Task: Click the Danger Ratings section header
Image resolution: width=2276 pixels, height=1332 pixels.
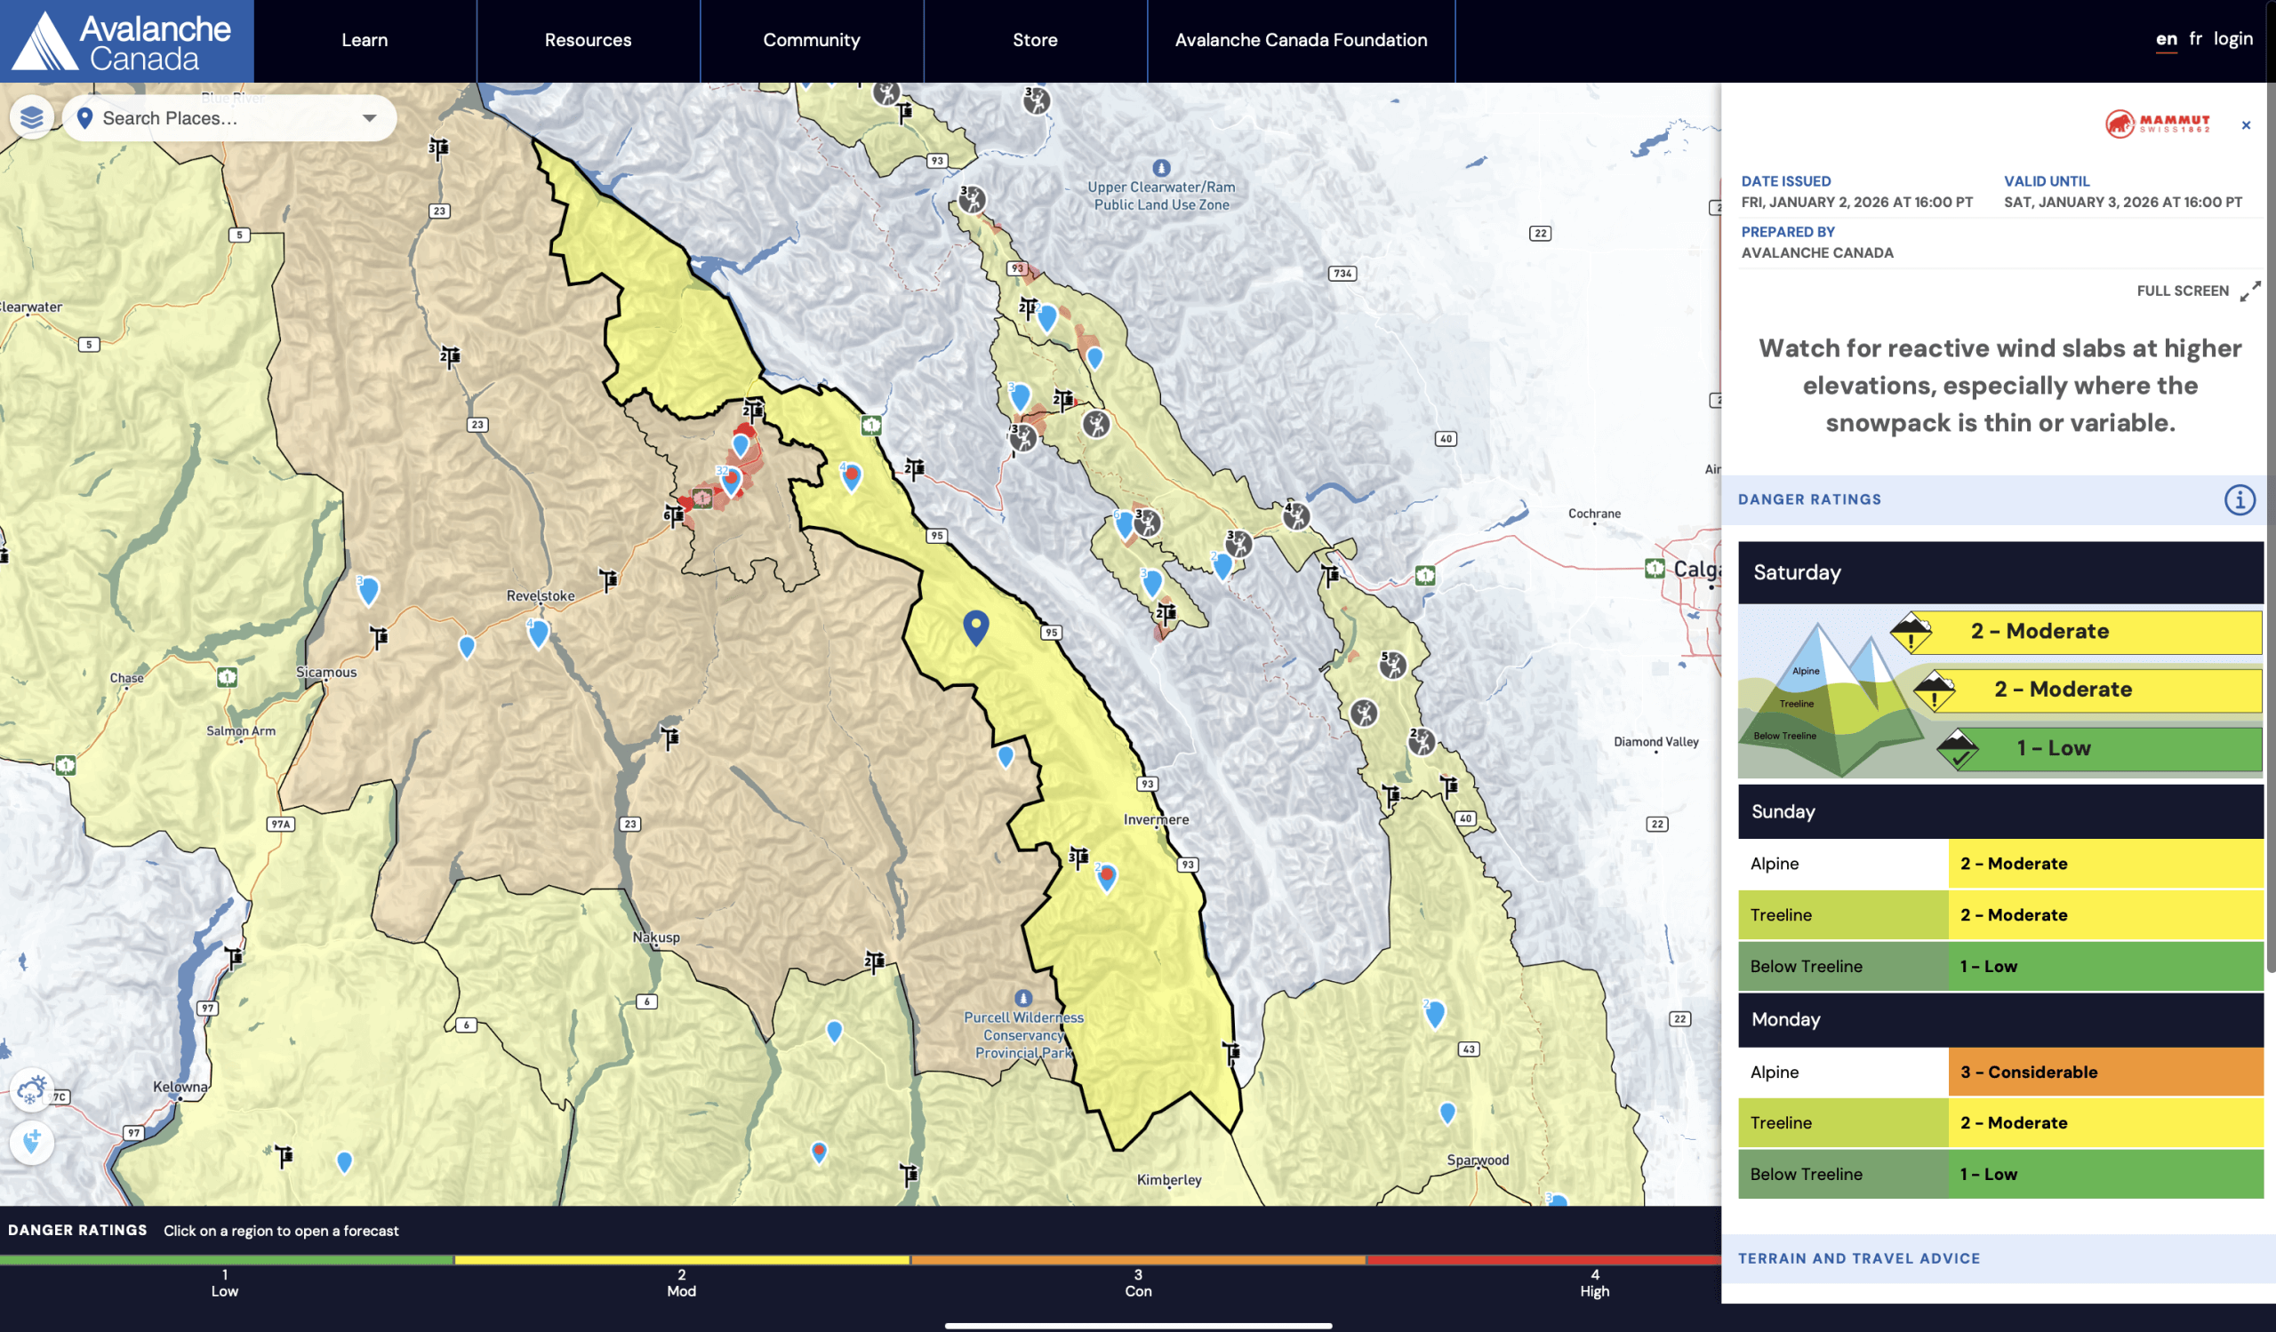Action: (x=1809, y=499)
